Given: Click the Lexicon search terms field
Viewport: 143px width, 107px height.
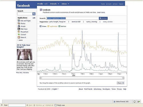Looking at the screenshot, I should (x=73, y=18).
